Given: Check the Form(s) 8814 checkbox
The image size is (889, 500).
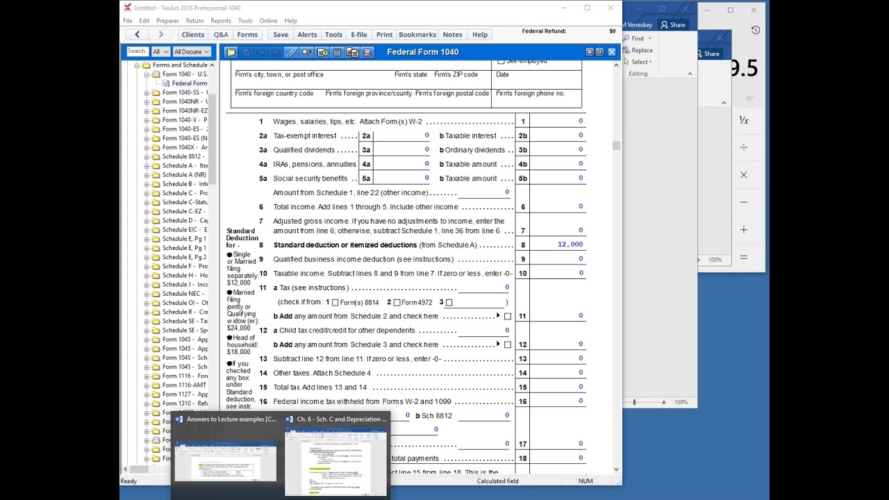Looking at the screenshot, I should coord(335,303).
